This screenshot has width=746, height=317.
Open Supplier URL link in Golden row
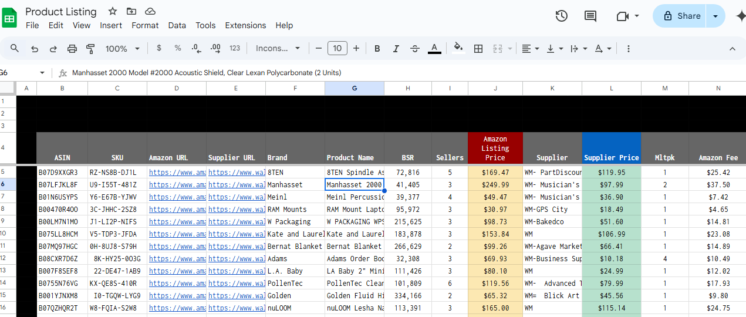[x=237, y=296]
